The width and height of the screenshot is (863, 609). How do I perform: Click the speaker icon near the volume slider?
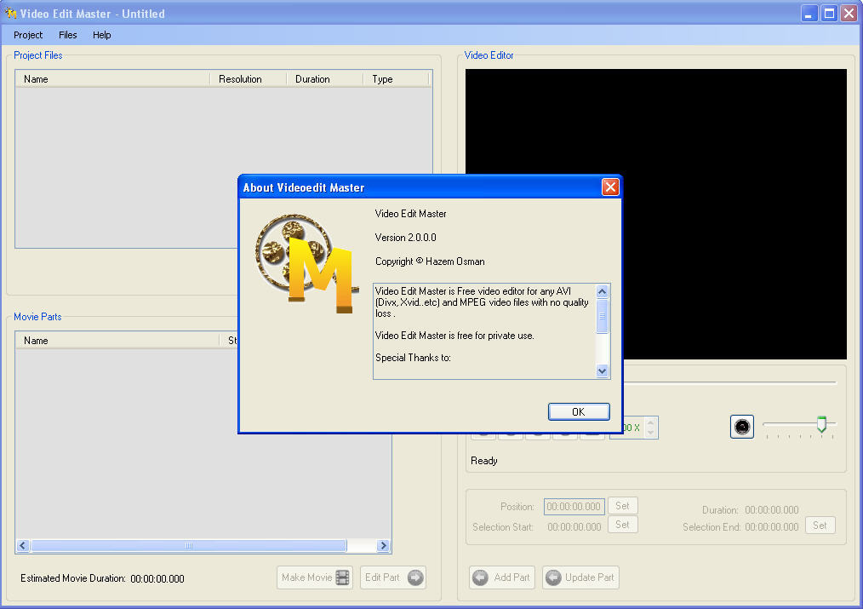point(741,427)
